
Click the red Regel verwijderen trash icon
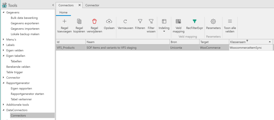pos(94,22)
